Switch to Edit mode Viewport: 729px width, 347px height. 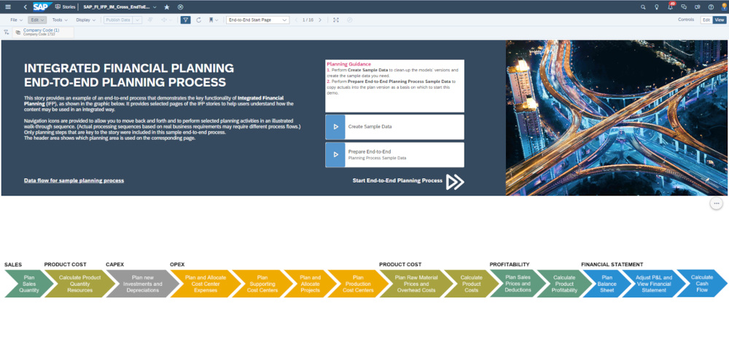click(706, 20)
